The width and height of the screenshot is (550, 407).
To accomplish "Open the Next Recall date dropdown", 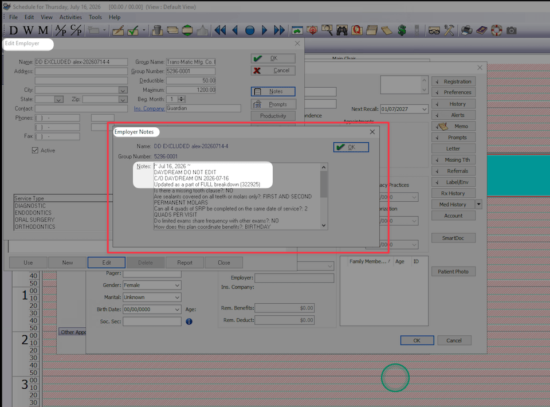I will click(x=425, y=109).
